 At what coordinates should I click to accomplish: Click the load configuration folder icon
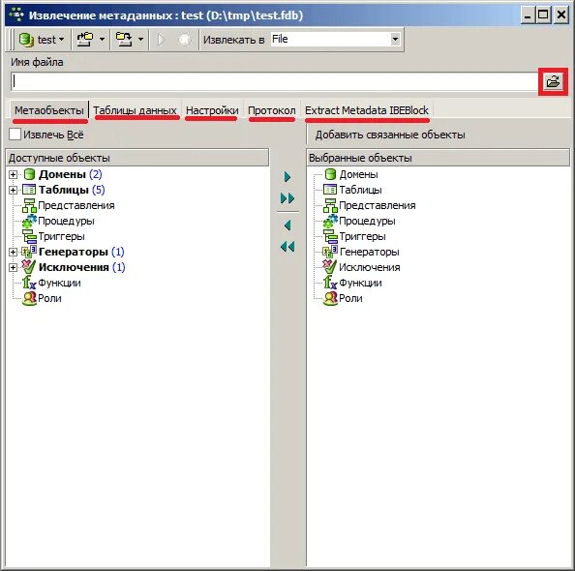tap(85, 40)
